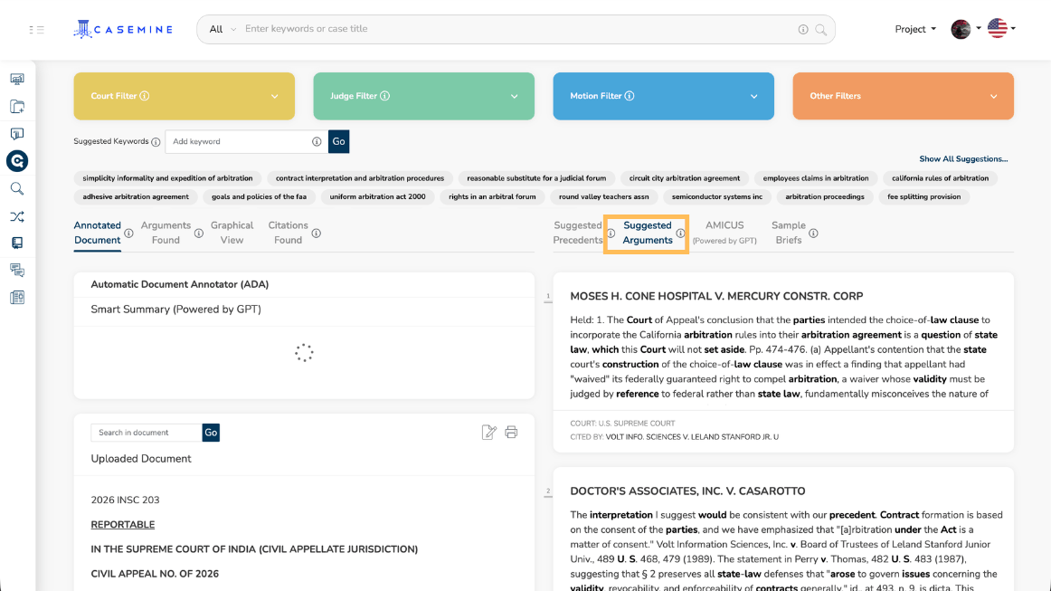Click Go button beside Add keyword

pos(338,141)
